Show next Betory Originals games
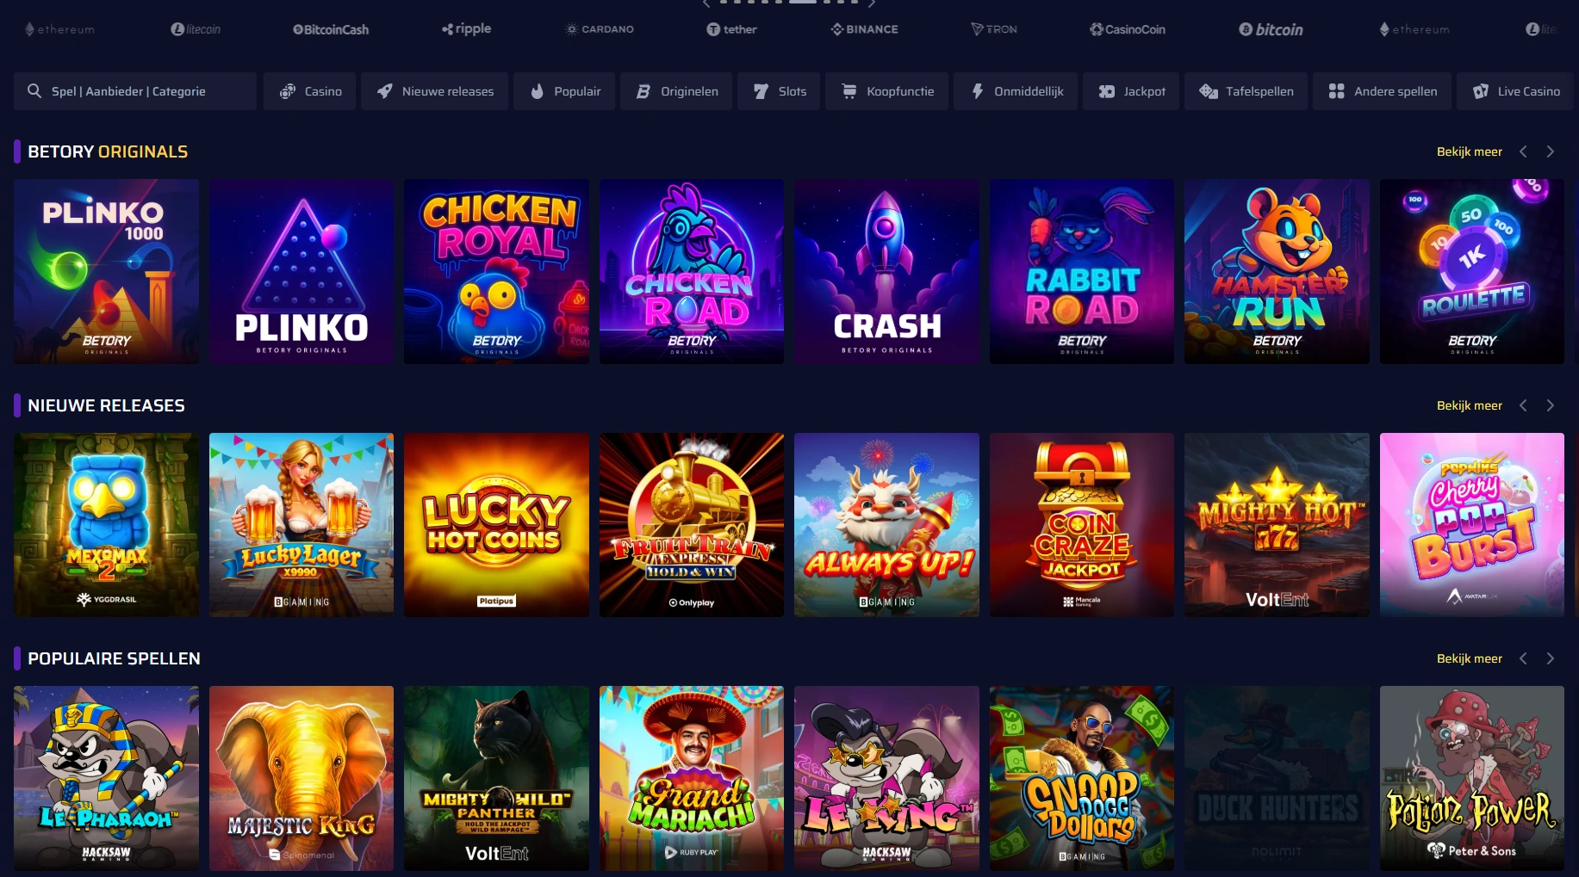The image size is (1579, 877). [1551, 151]
